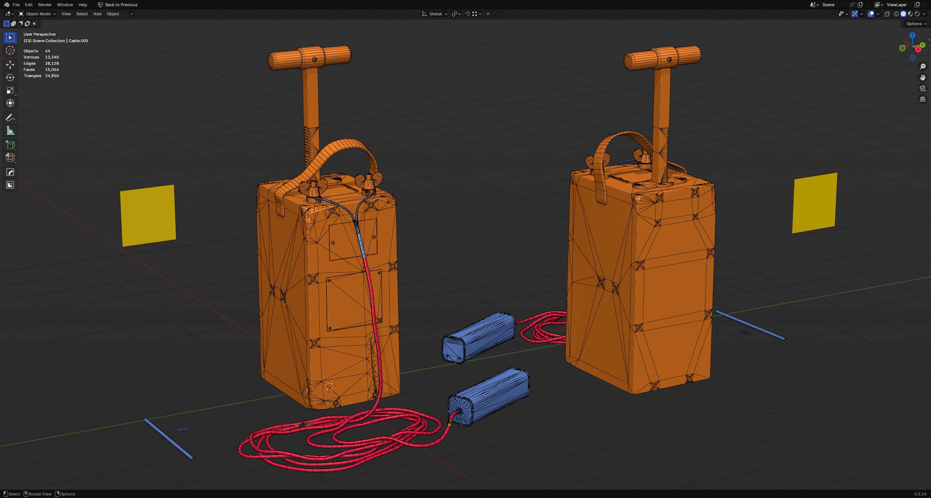Activate the Rotate tool
931x498 pixels.
(10, 77)
